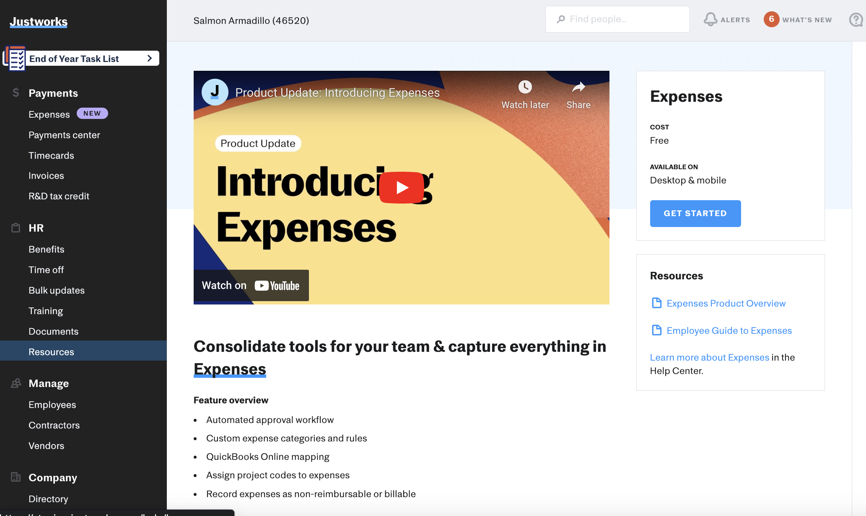The image size is (866, 516).
Task: Expand the End of Year Task List chevron
Action: coord(150,58)
